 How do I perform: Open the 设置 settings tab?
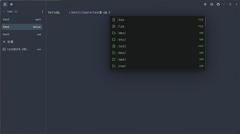tap(22, 42)
